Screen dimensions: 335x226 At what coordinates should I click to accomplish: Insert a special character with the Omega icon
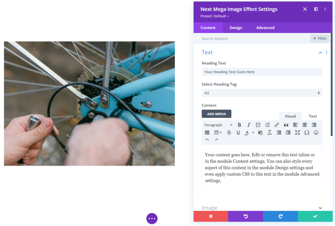[307, 132]
